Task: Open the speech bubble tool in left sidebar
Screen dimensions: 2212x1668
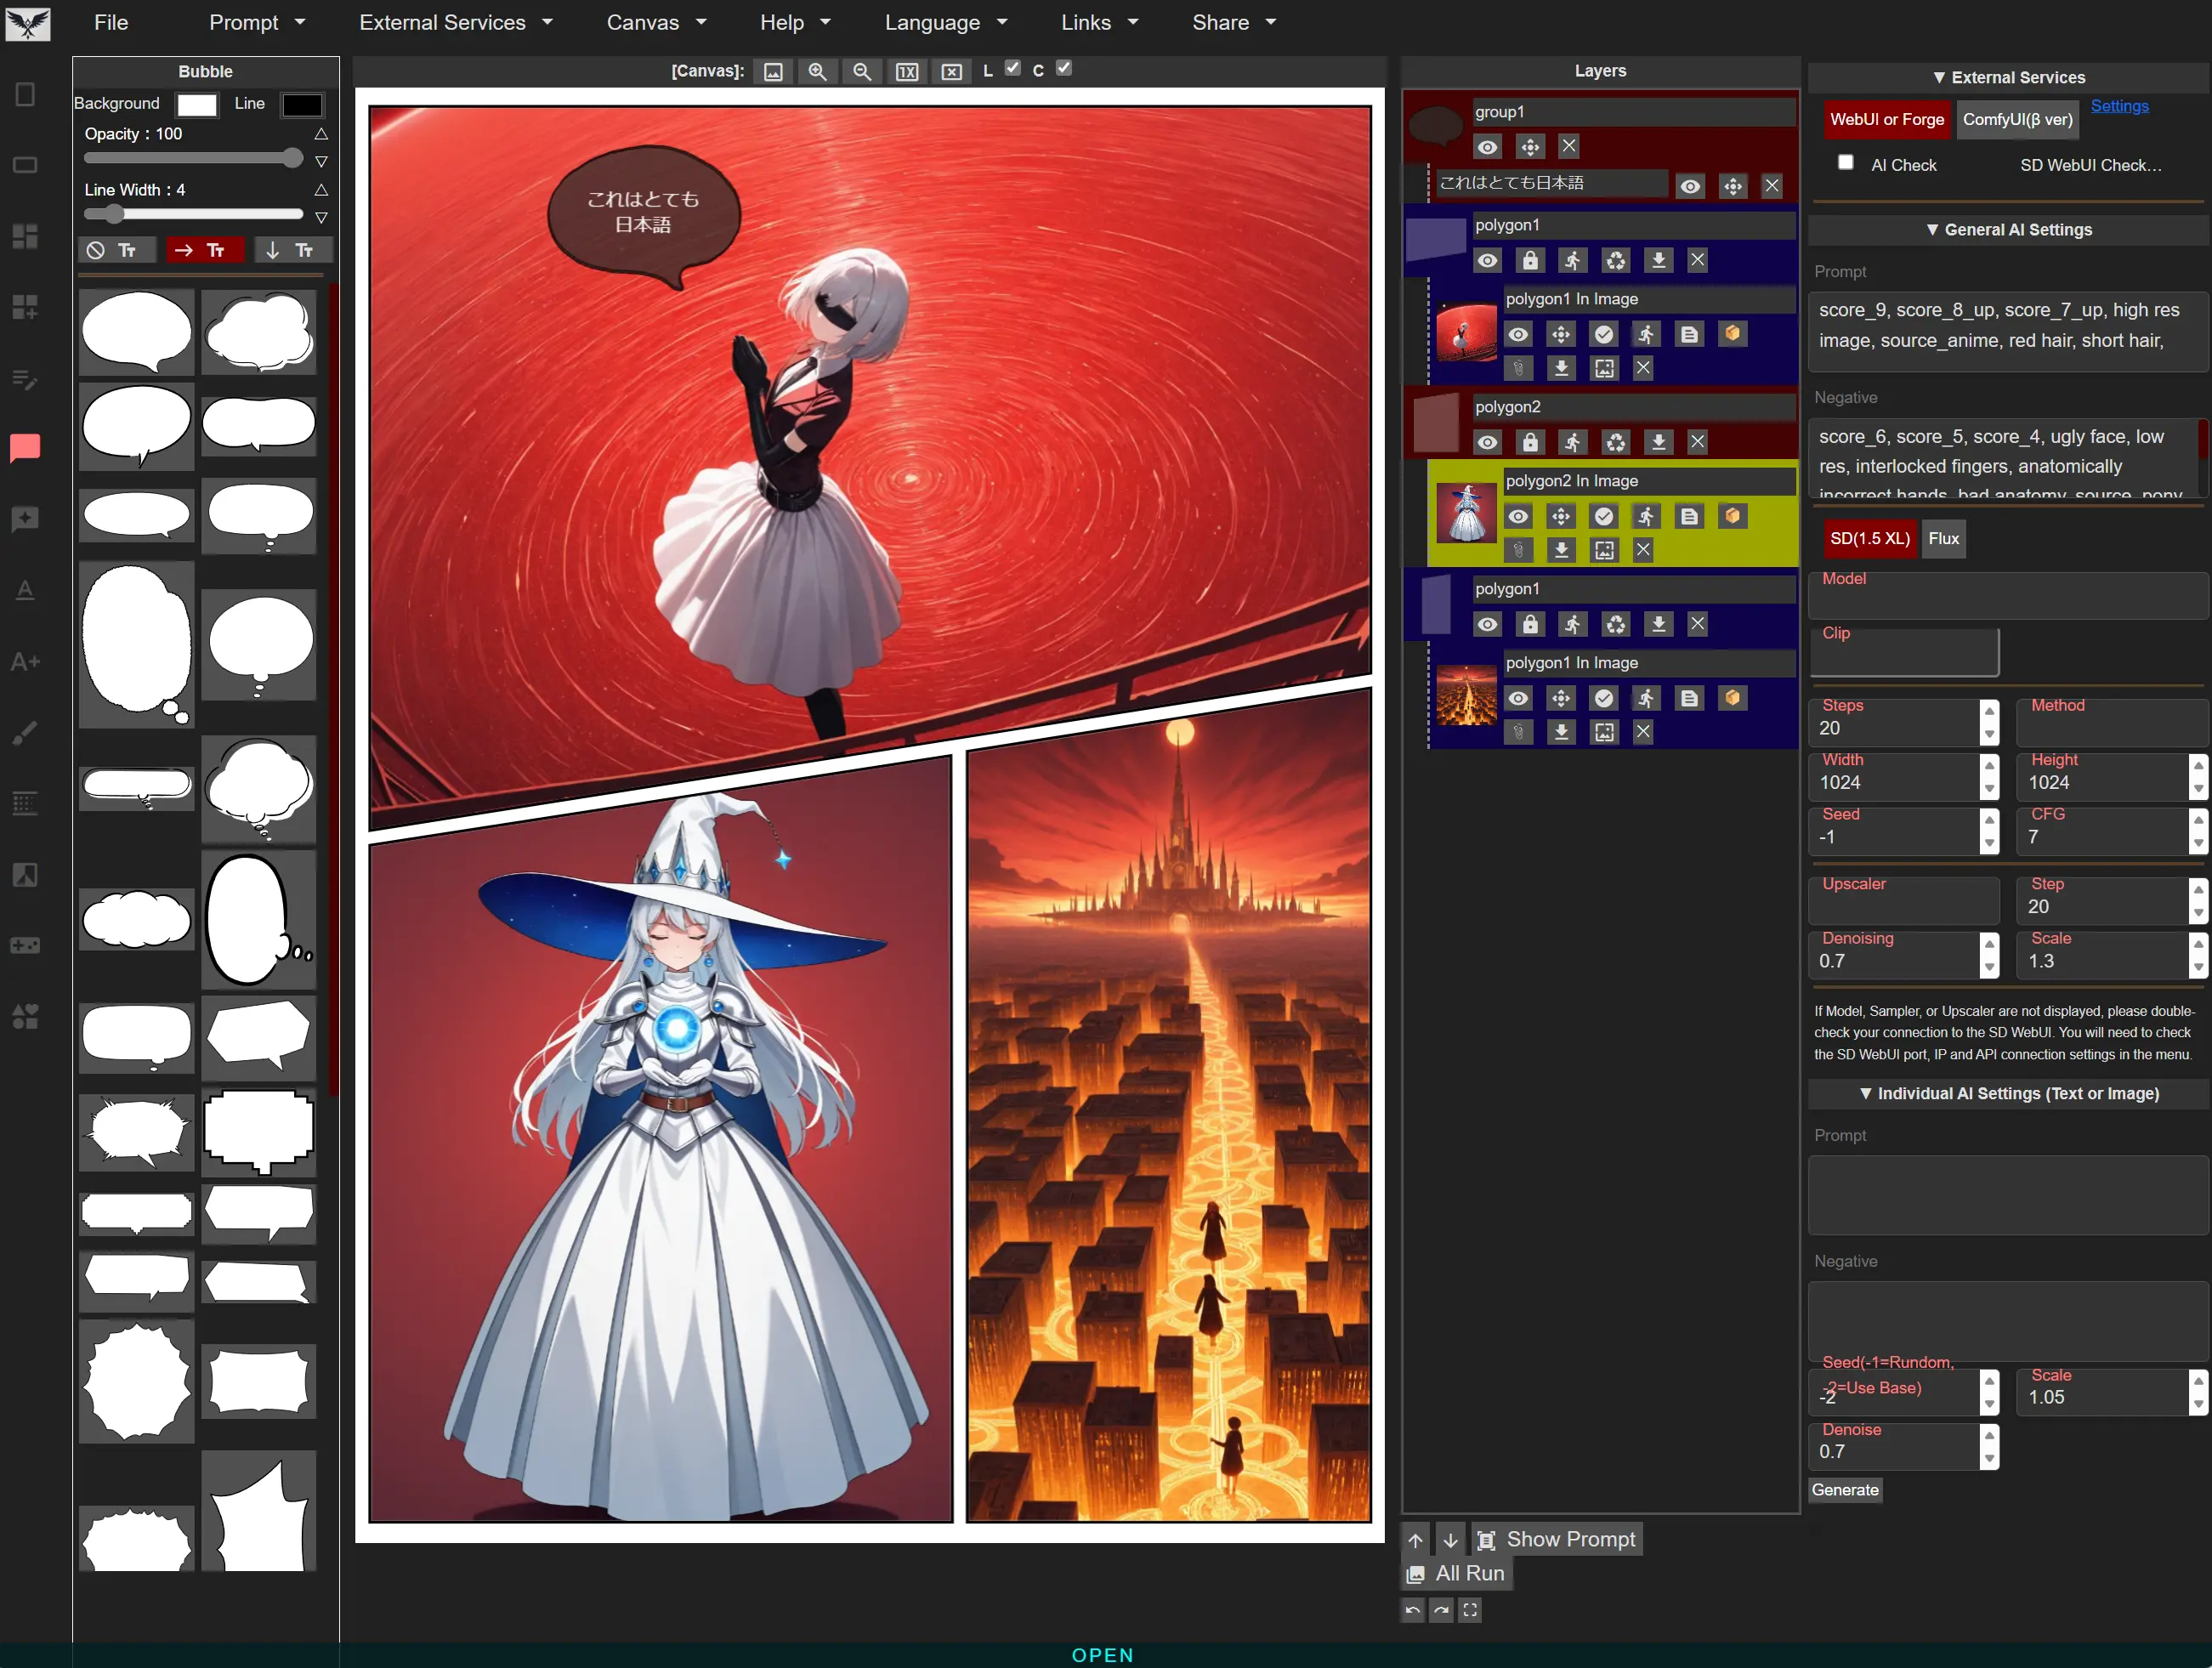Action: point(25,447)
